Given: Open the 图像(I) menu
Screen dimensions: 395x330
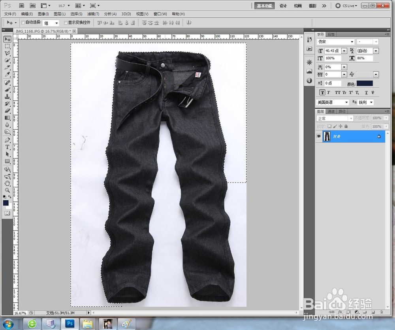Looking at the screenshot, I should pos(43,14).
